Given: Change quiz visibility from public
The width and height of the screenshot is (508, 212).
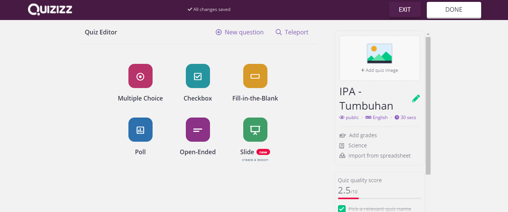Looking at the screenshot, I should 349,118.
